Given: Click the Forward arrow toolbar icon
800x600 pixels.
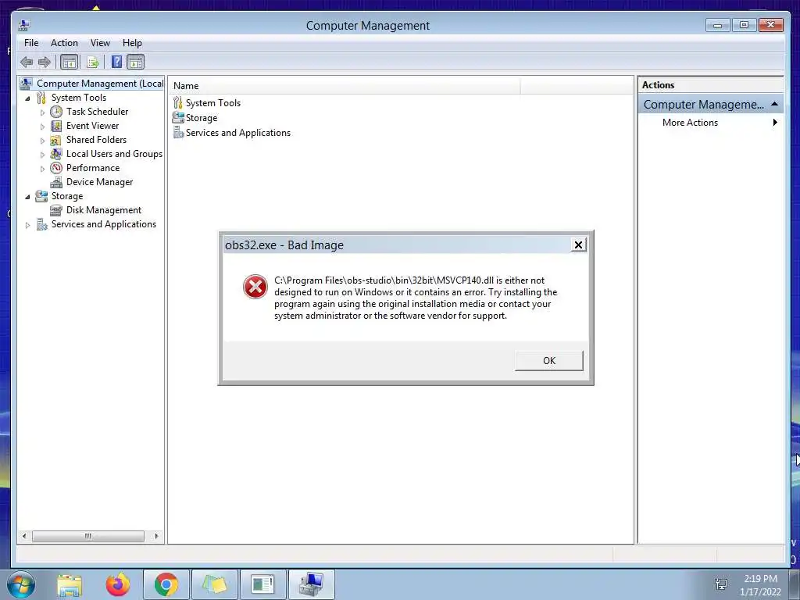Looking at the screenshot, I should (x=45, y=62).
